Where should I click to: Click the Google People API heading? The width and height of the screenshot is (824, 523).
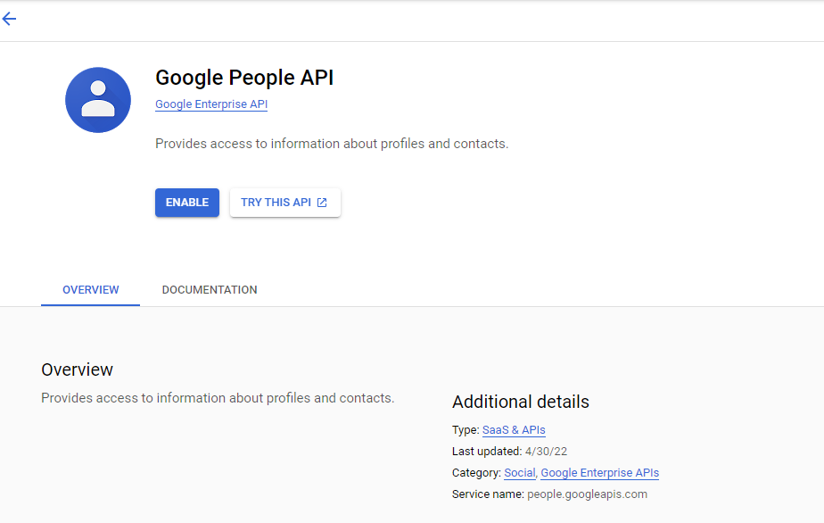click(x=244, y=78)
